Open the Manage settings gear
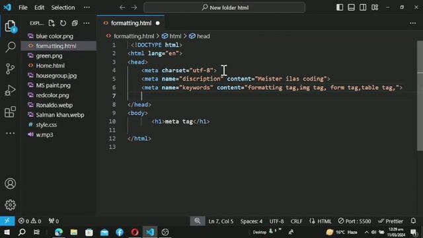This screenshot has width=423, height=238. coord(11,205)
